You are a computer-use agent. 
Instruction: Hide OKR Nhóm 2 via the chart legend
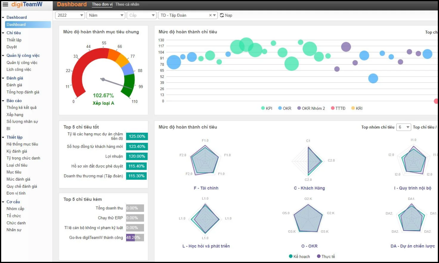311,108
